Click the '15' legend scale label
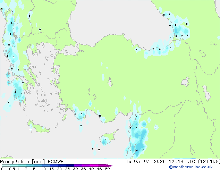The image size is (220, 170). [x=51, y=169]
